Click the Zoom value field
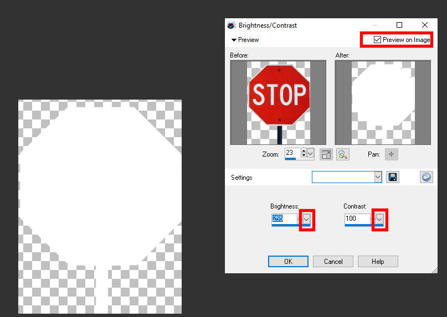Screen dimensions: 447x317 click(x=292, y=153)
